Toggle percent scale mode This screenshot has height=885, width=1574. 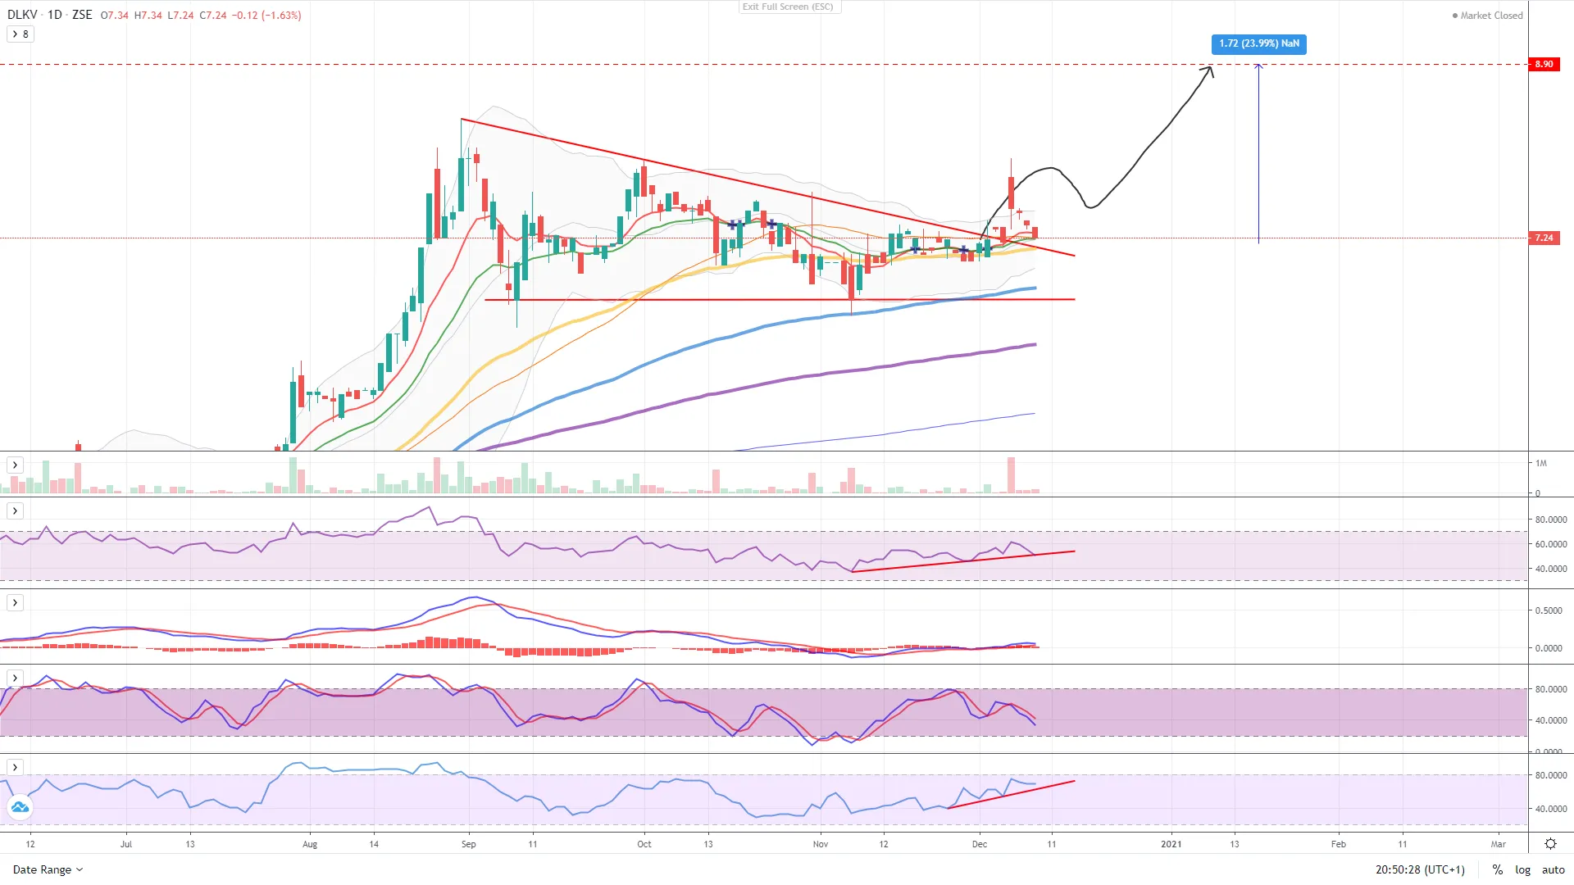point(1497,869)
